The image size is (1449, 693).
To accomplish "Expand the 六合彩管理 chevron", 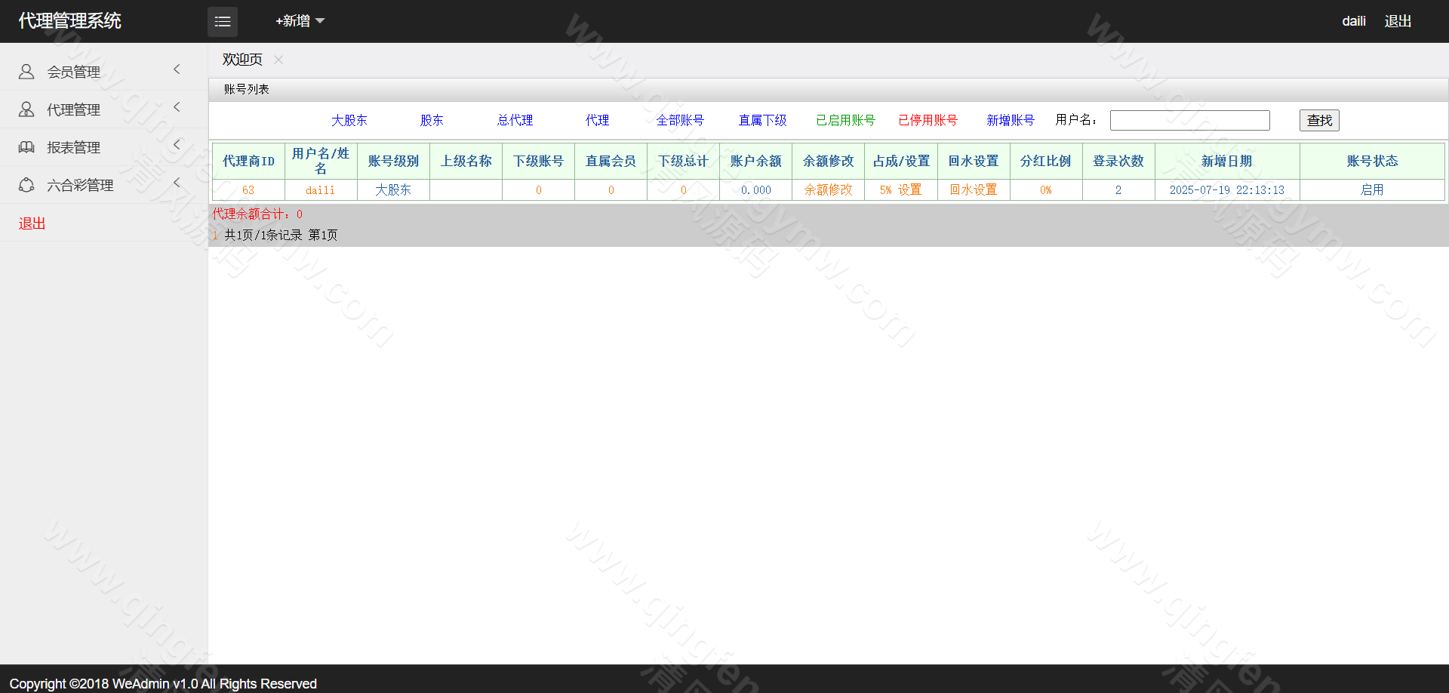I will click(177, 183).
